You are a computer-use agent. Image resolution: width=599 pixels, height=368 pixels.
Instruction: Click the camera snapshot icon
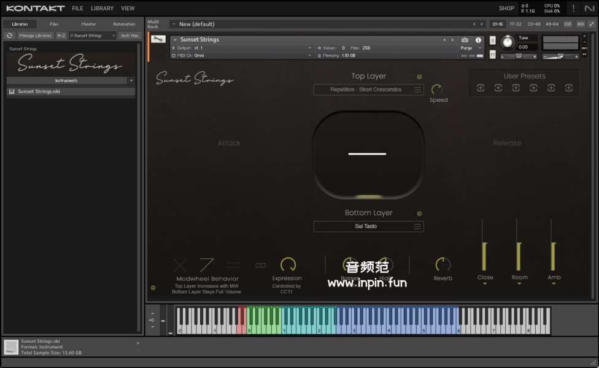[x=465, y=40]
